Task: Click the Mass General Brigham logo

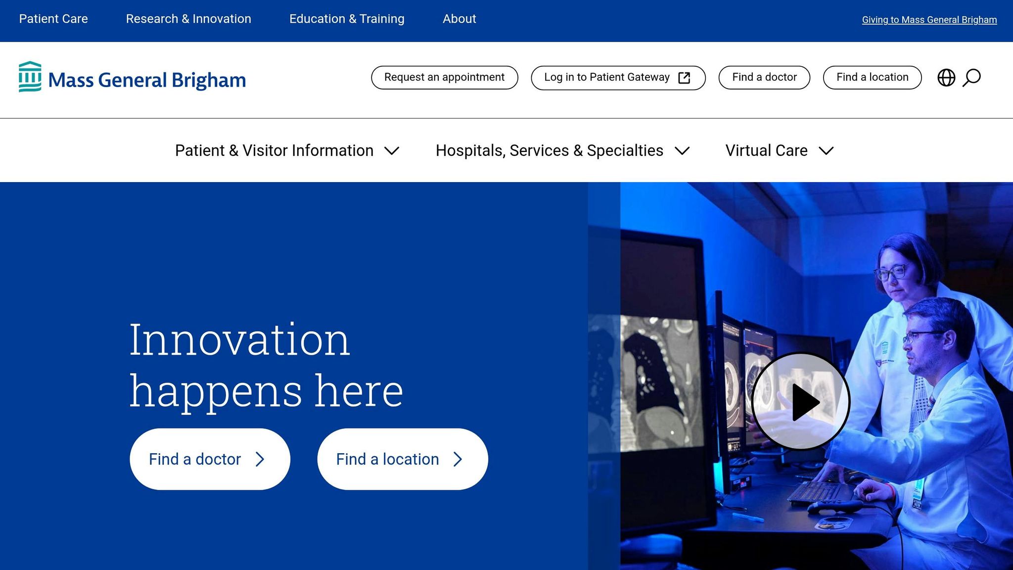Action: (x=132, y=78)
